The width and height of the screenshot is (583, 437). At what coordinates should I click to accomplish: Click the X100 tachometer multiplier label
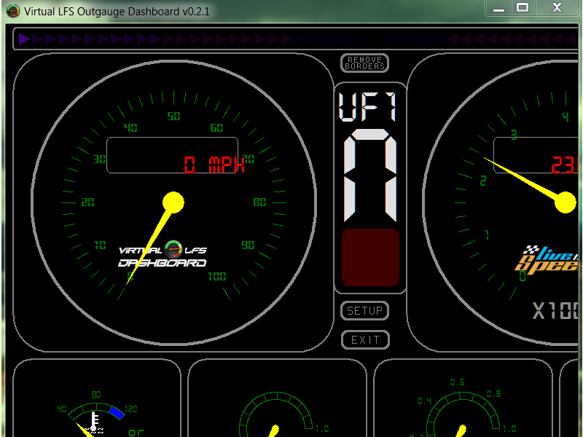[x=555, y=311]
